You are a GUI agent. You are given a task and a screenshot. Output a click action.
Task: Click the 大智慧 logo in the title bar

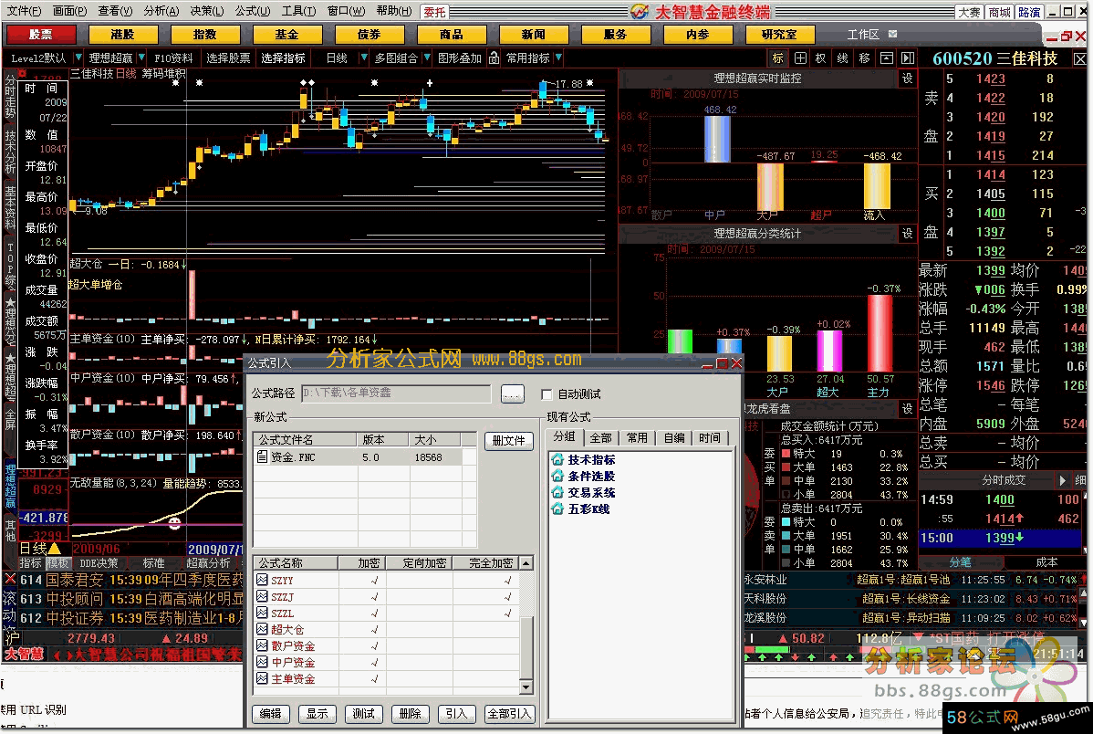coord(640,11)
